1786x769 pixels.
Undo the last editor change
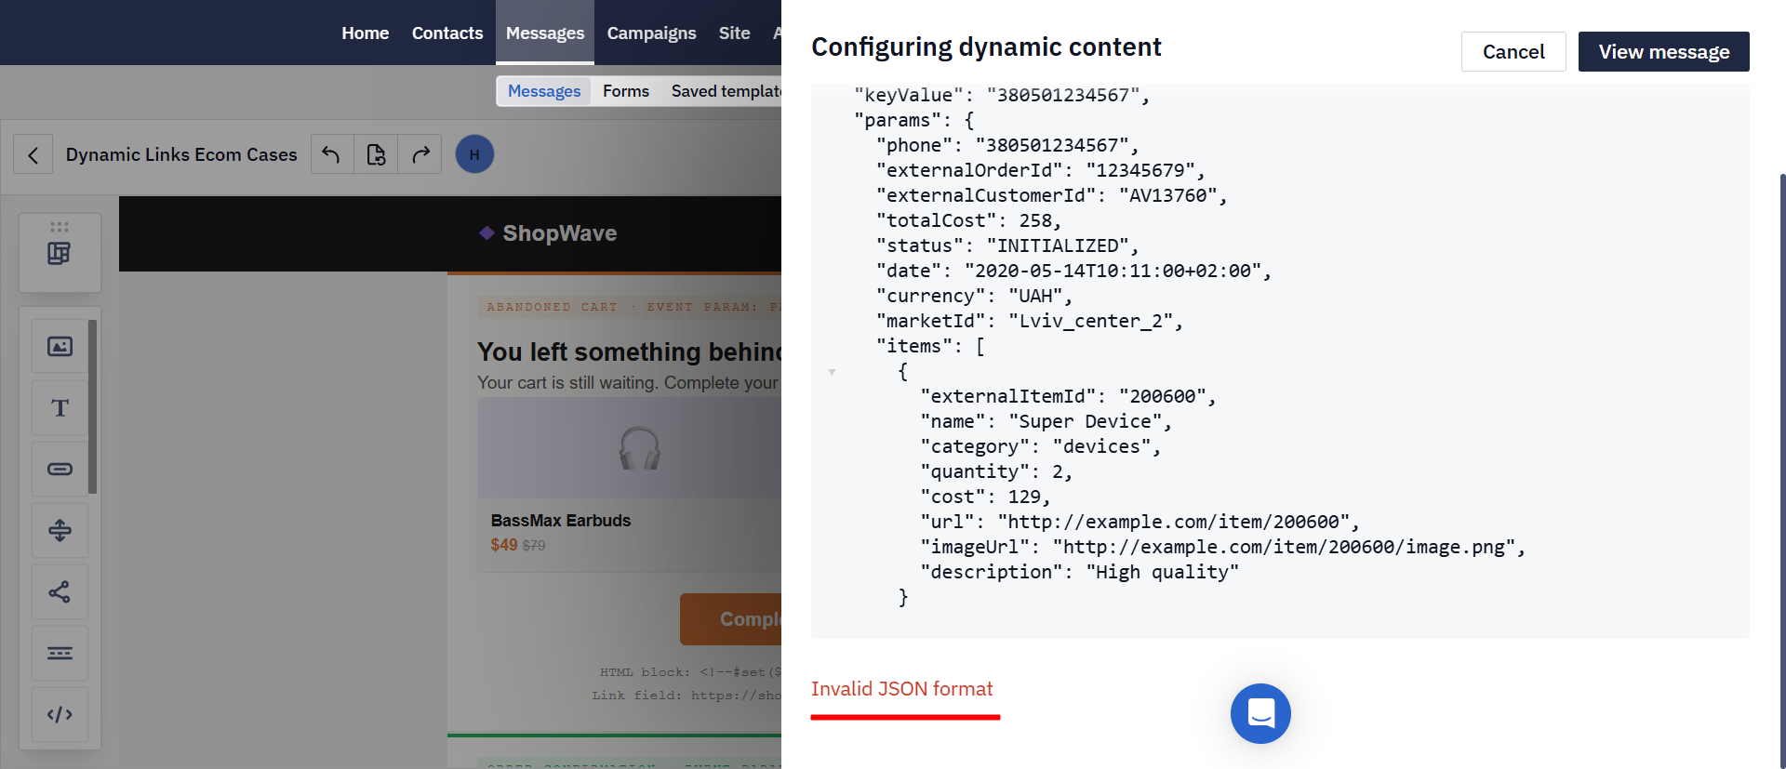coord(331,154)
